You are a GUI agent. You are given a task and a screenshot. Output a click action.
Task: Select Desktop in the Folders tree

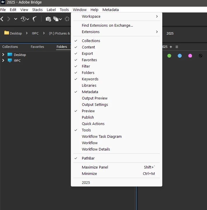tap(20, 55)
